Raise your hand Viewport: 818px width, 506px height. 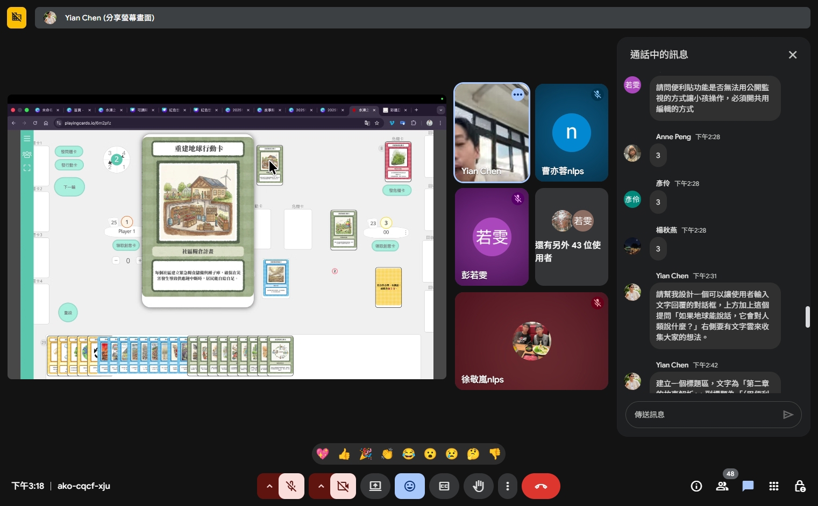tap(478, 486)
